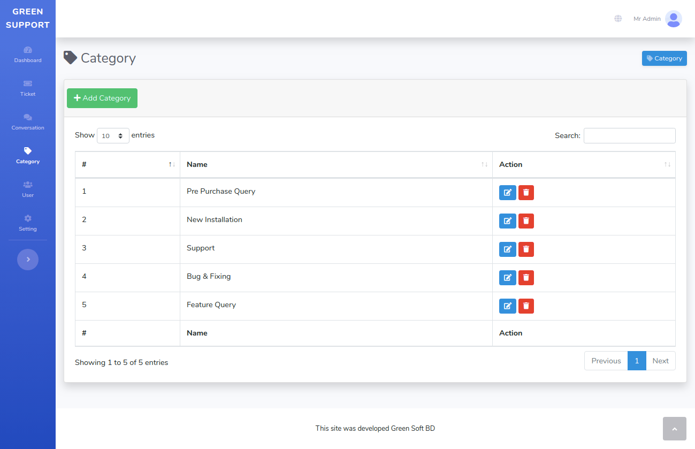The image size is (695, 449).
Task: Delete the New Installation category
Action: pyautogui.click(x=526, y=221)
